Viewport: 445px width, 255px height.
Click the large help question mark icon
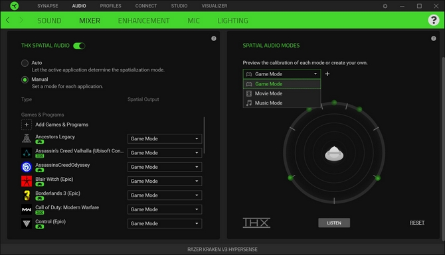(x=433, y=20)
